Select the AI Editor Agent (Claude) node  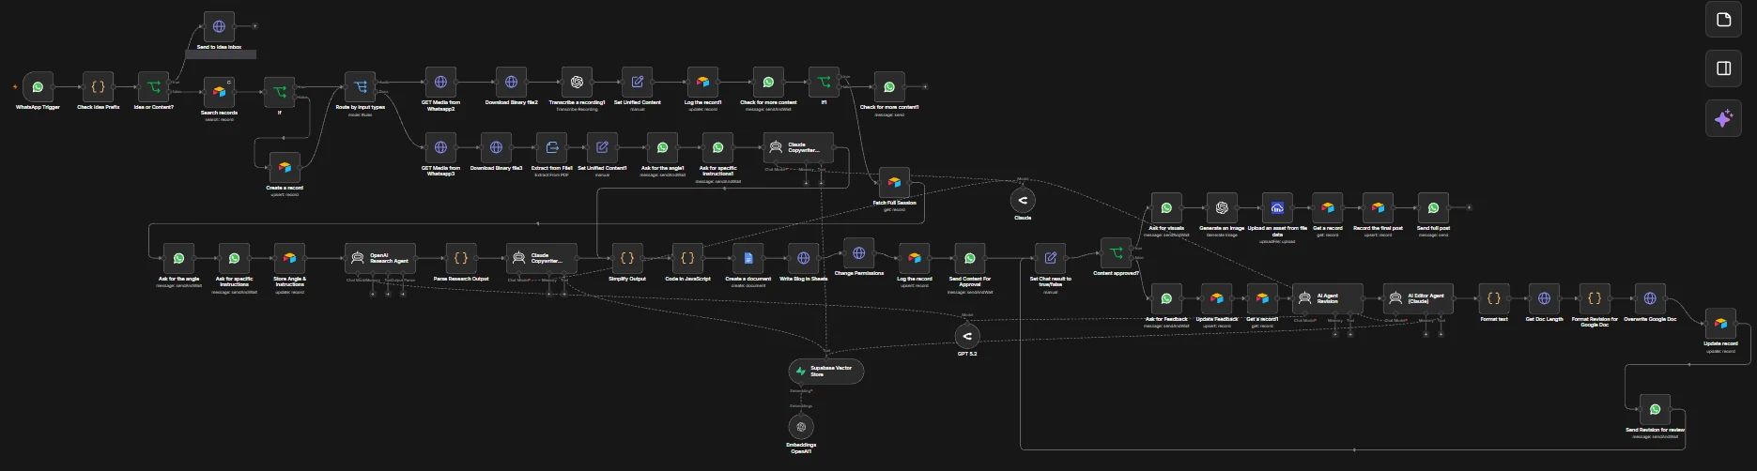1418,298
